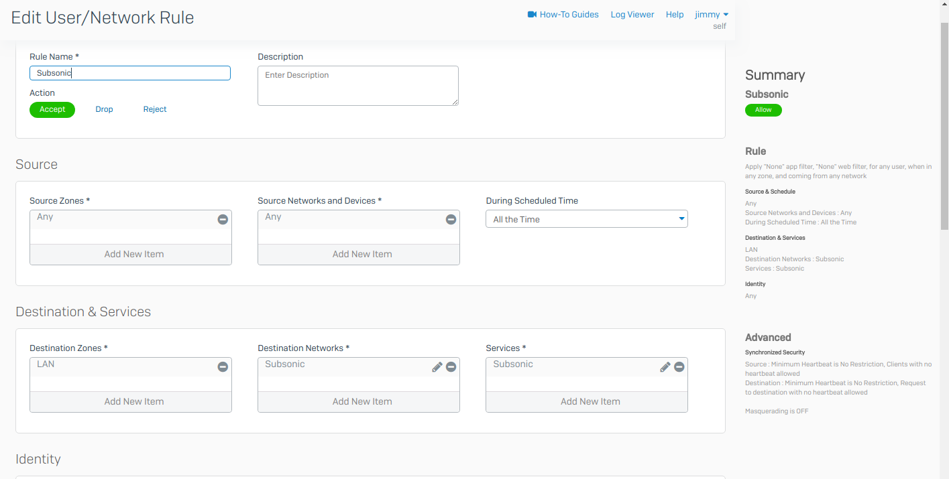Select the Accept action
949x479 pixels.
52,109
